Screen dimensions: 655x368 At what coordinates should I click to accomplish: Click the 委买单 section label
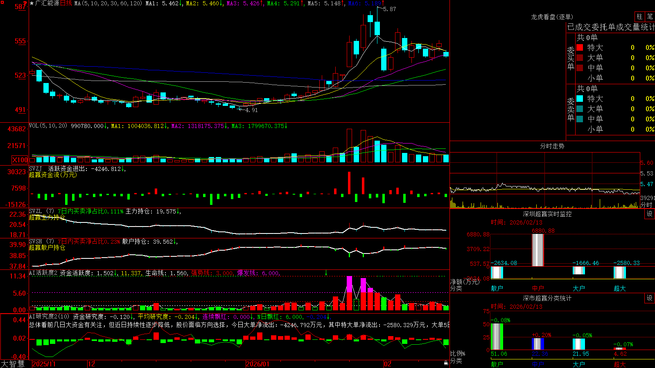[x=571, y=58]
